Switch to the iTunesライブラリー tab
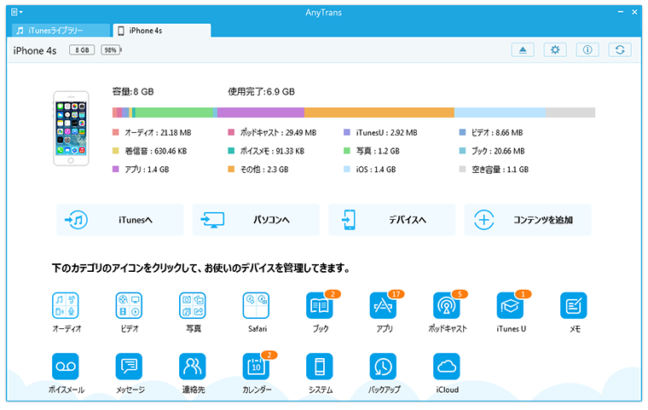The image size is (648, 410). [61, 30]
